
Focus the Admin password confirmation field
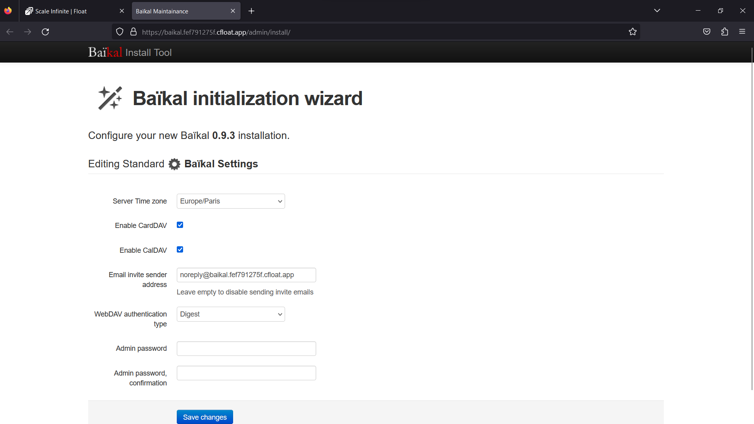pos(246,373)
